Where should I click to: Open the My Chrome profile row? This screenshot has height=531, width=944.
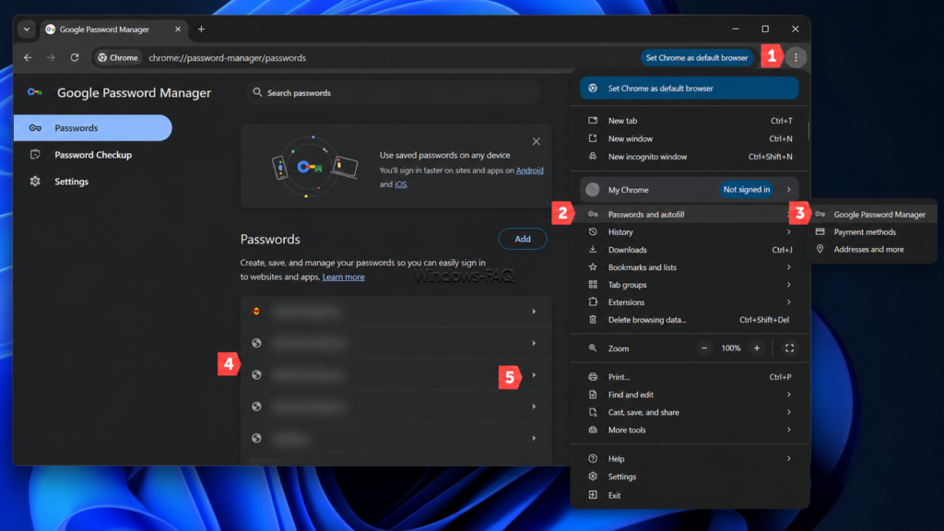(689, 190)
